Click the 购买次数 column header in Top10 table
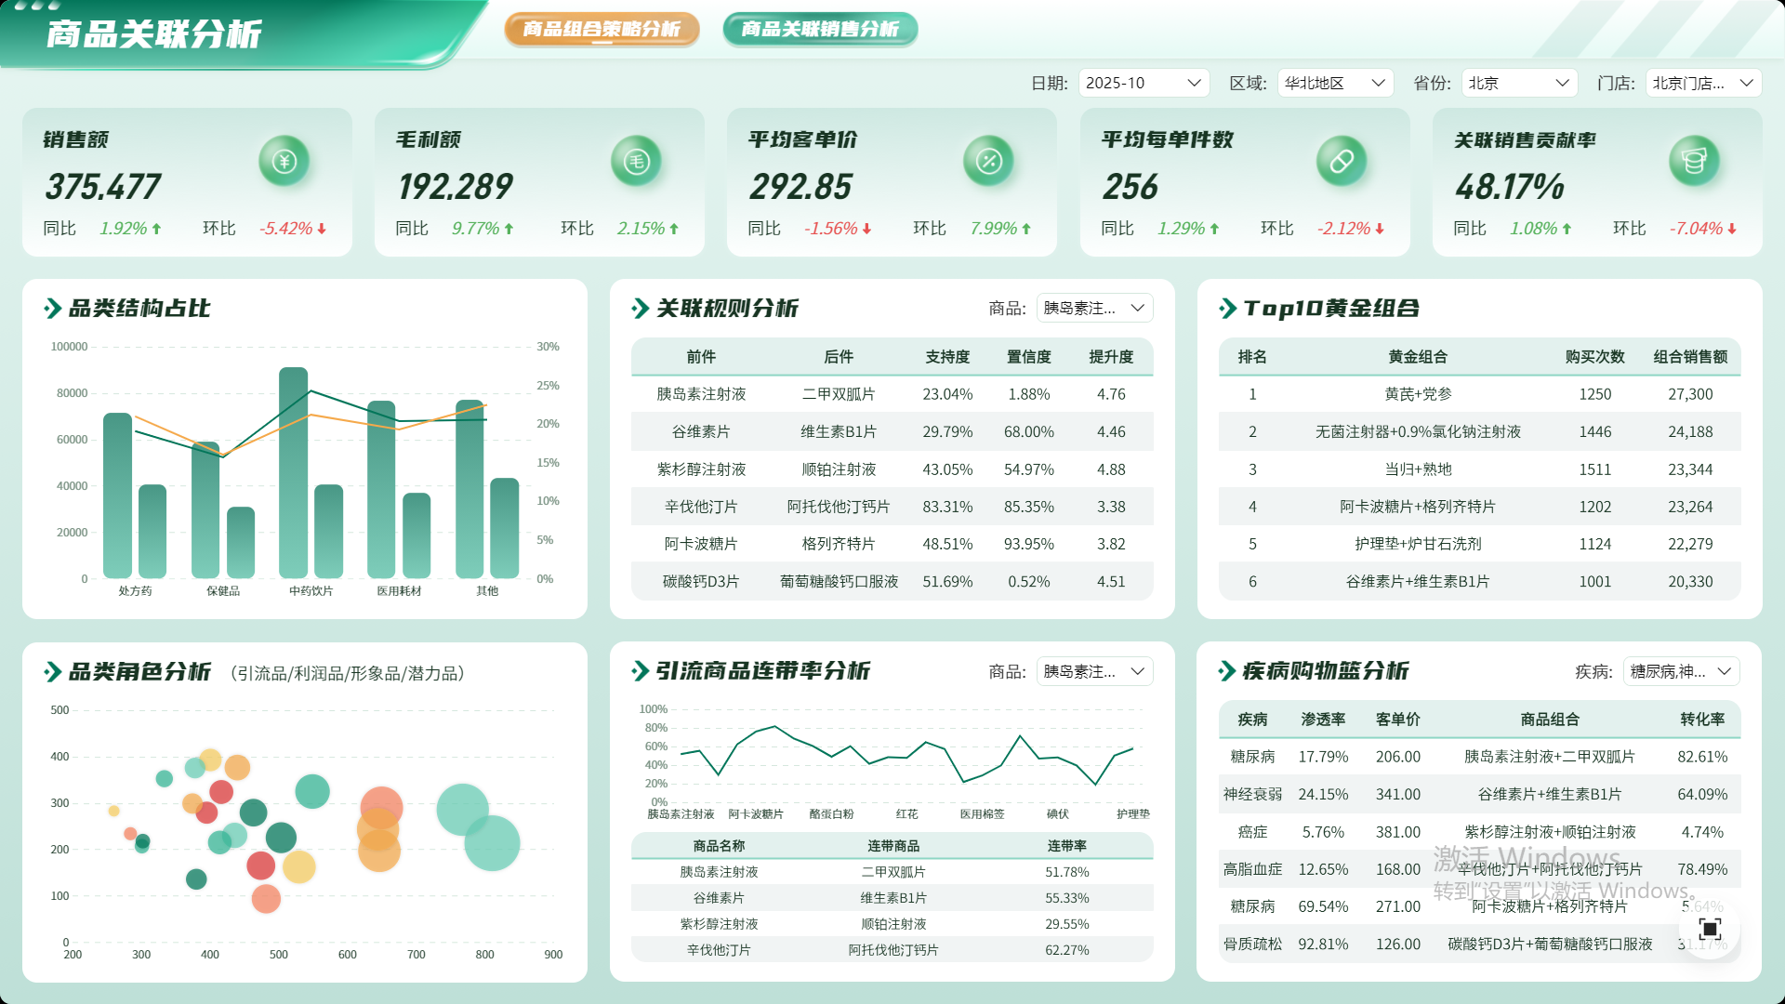 click(1594, 357)
